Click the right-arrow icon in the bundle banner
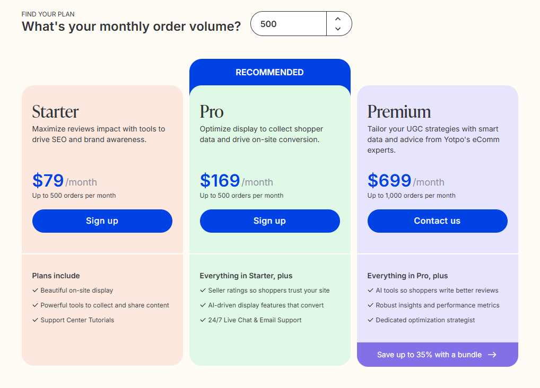Screen dimensions: 540x388 492,355
